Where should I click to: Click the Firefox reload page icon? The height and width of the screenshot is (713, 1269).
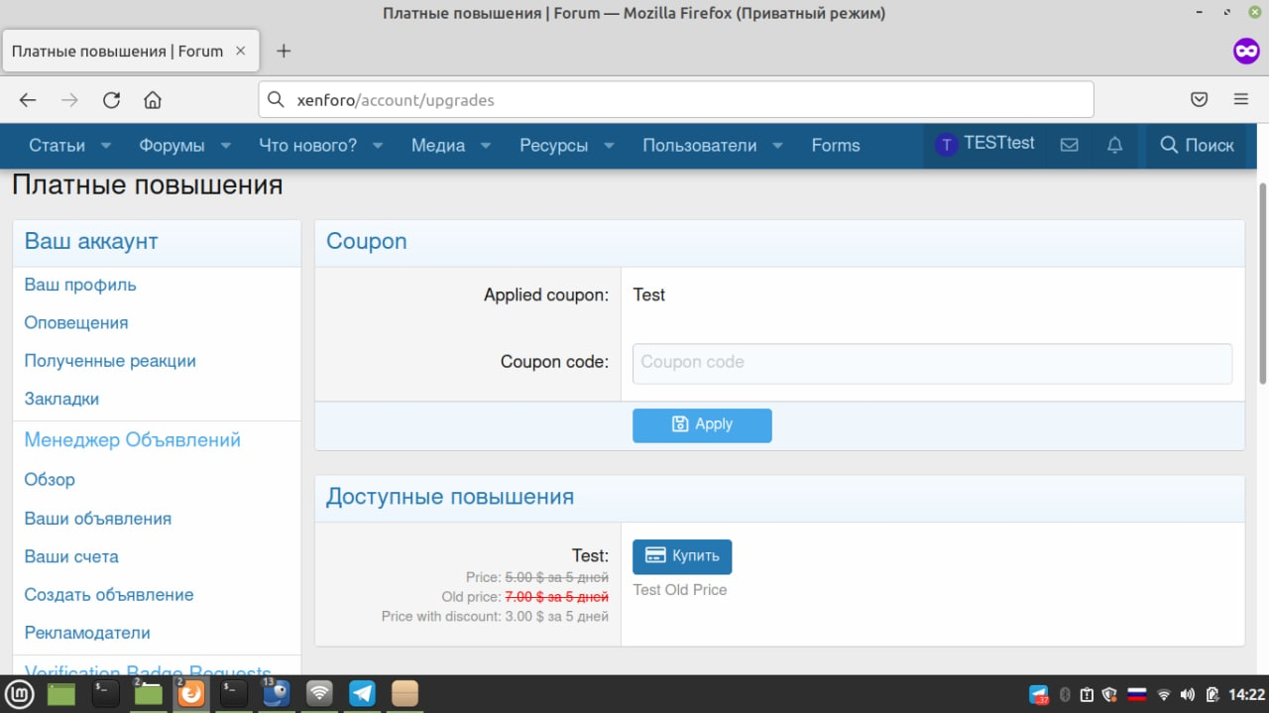pos(111,100)
